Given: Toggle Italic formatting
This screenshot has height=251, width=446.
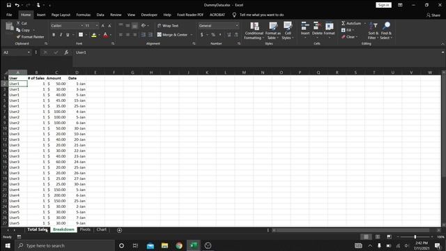Looking at the screenshot, I should pyautogui.click(x=61, y=35).
